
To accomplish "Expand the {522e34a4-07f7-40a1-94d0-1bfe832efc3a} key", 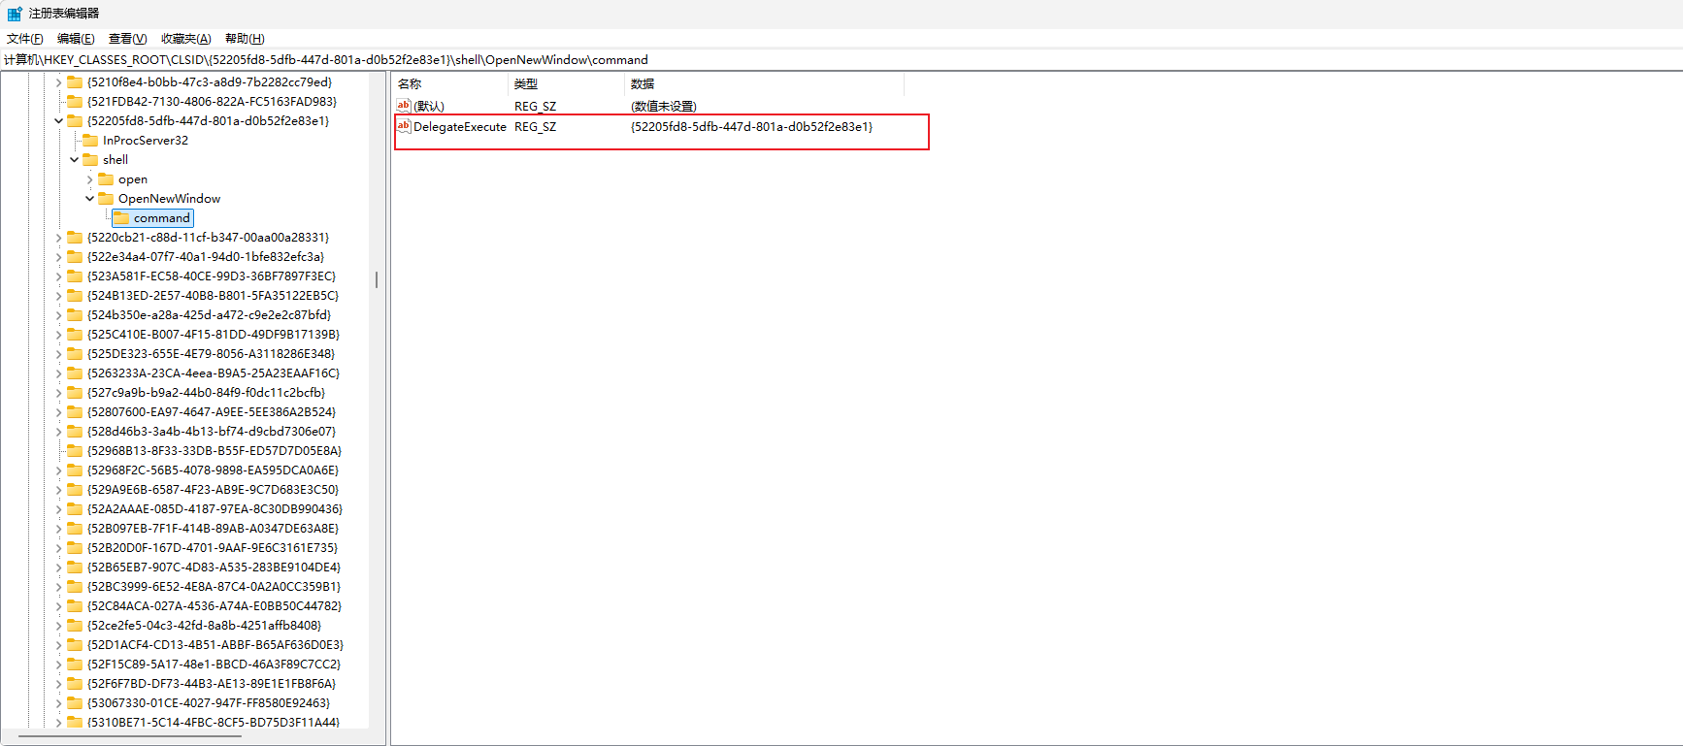I will 58,257.
